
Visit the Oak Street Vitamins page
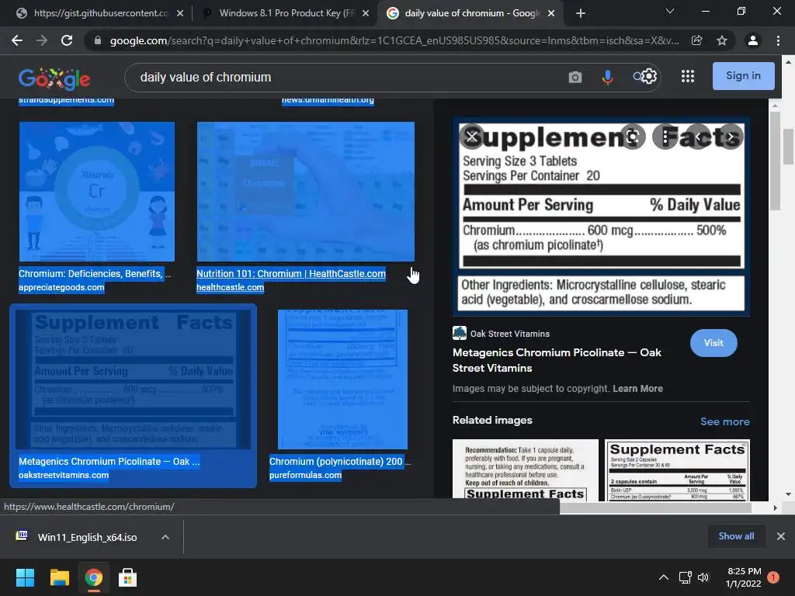[713, 343]
